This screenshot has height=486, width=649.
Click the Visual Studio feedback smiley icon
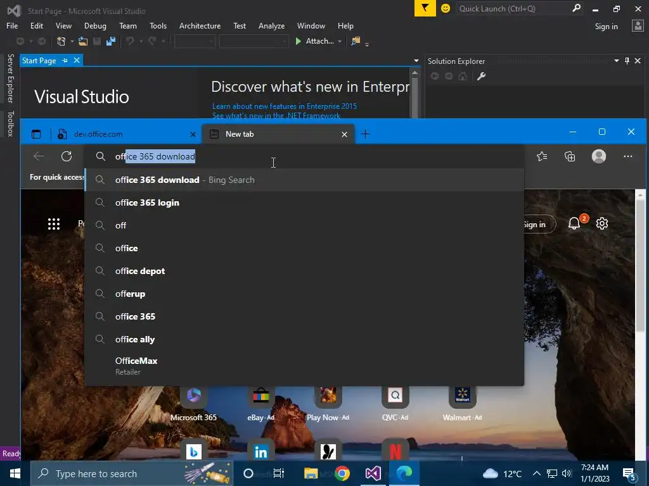[446, 8]
